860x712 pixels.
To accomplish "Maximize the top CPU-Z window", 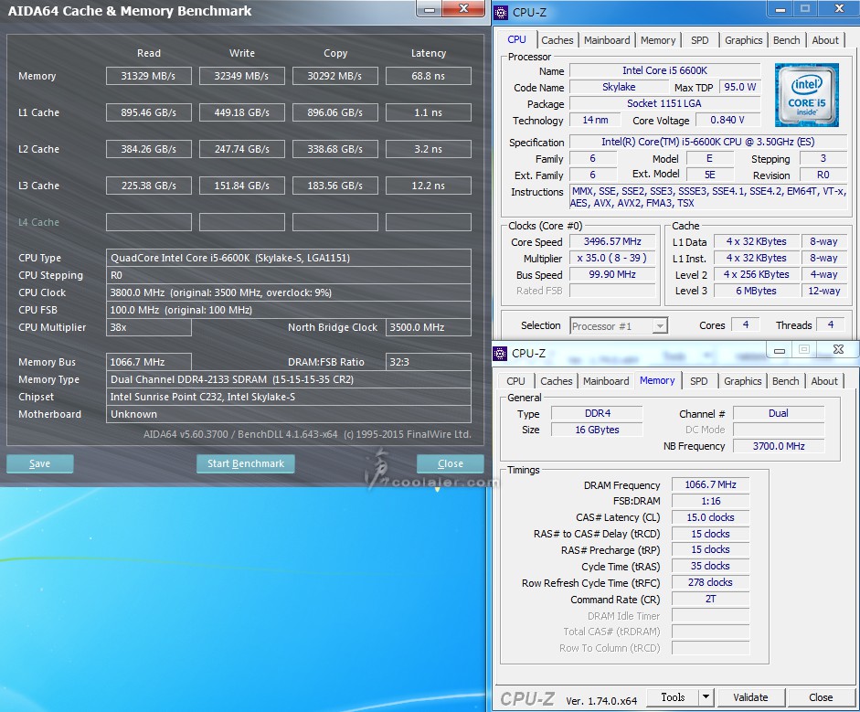I will (804, 9).
